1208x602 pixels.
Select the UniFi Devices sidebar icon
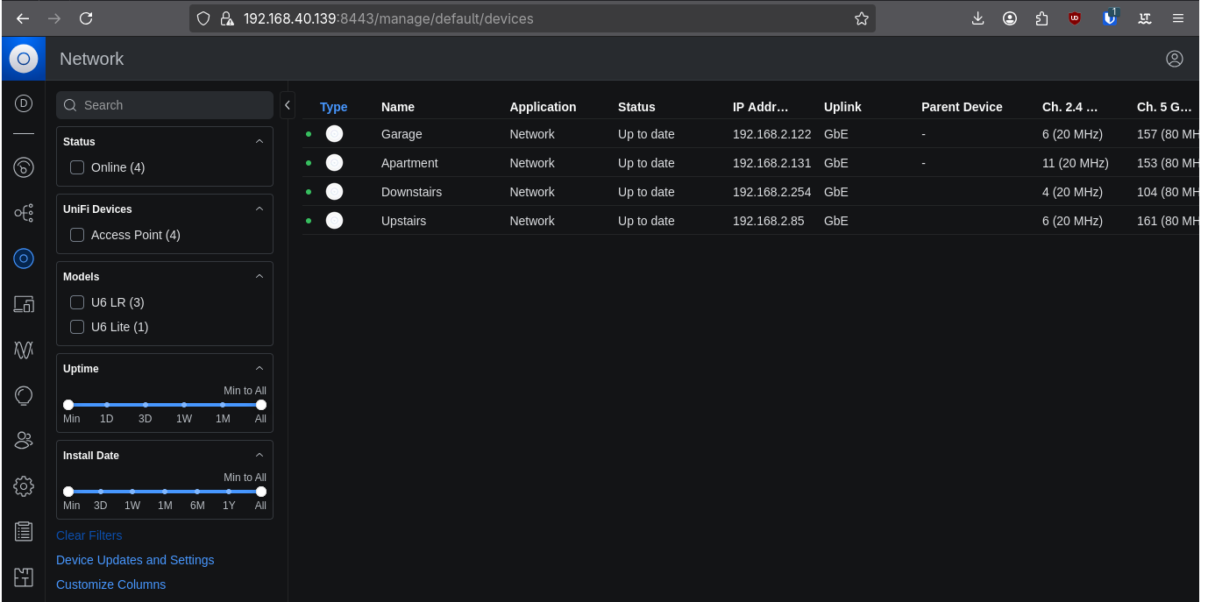pos(24,259)
